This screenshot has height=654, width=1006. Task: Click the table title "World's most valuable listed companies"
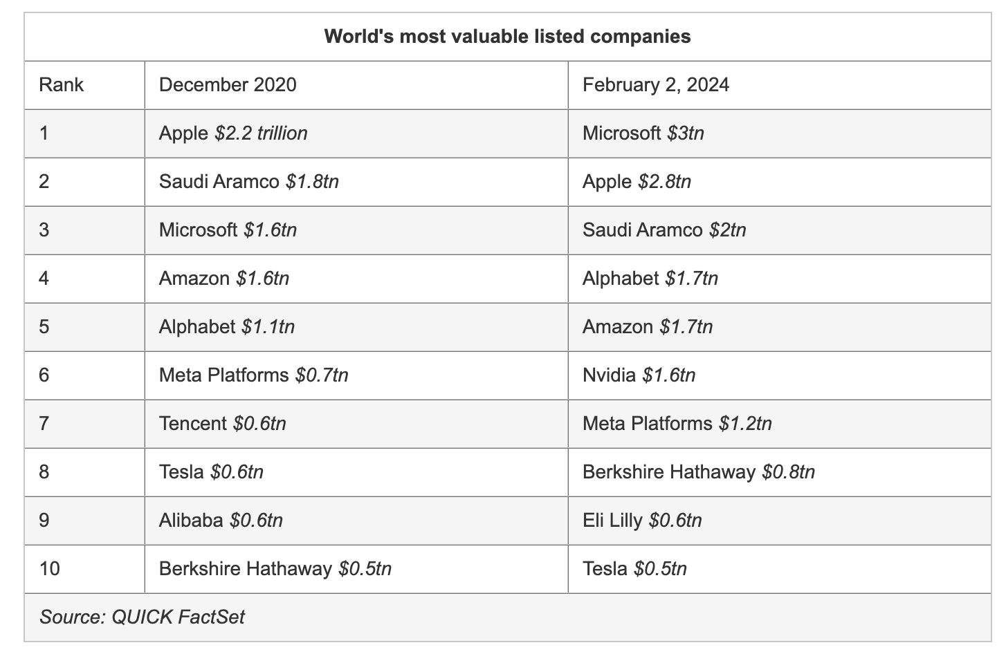point(507,37)
